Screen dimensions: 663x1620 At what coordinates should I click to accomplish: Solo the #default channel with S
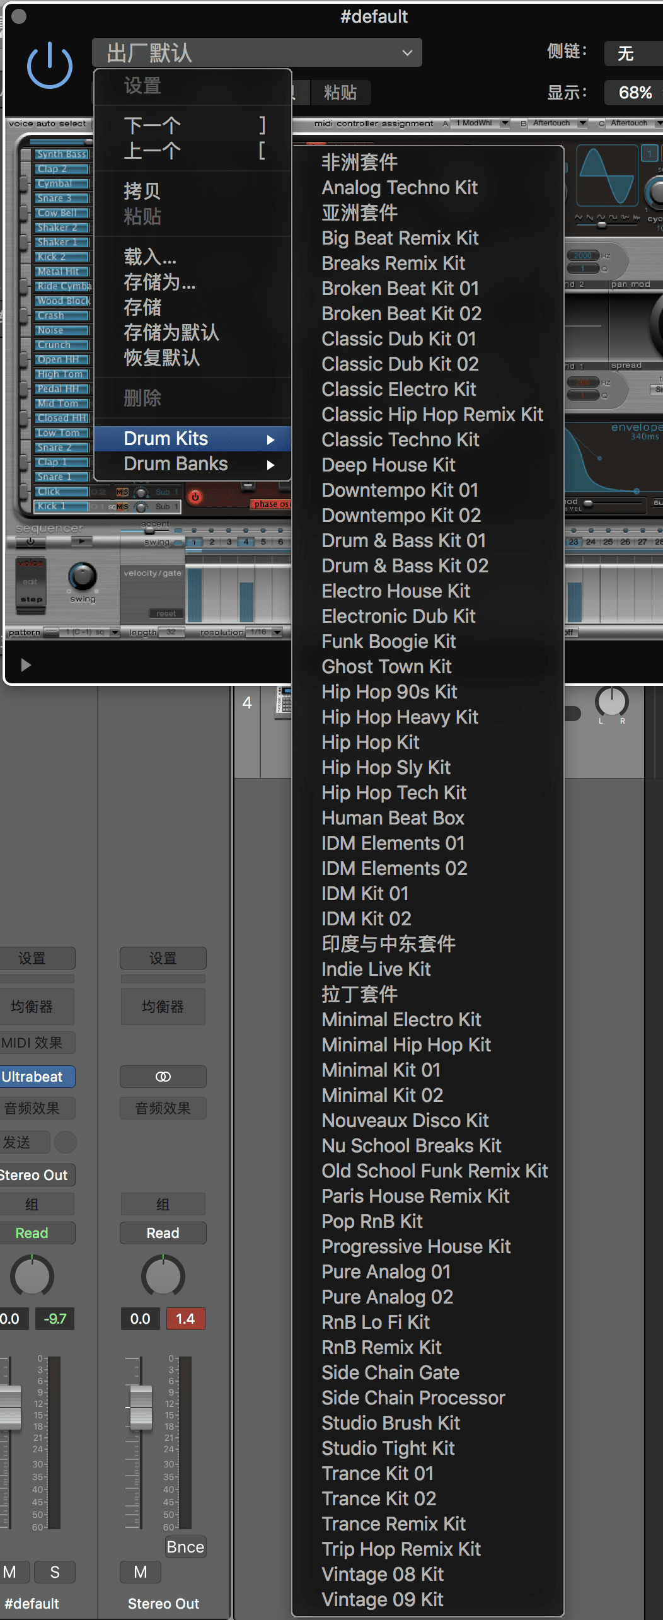(55, 1572)
